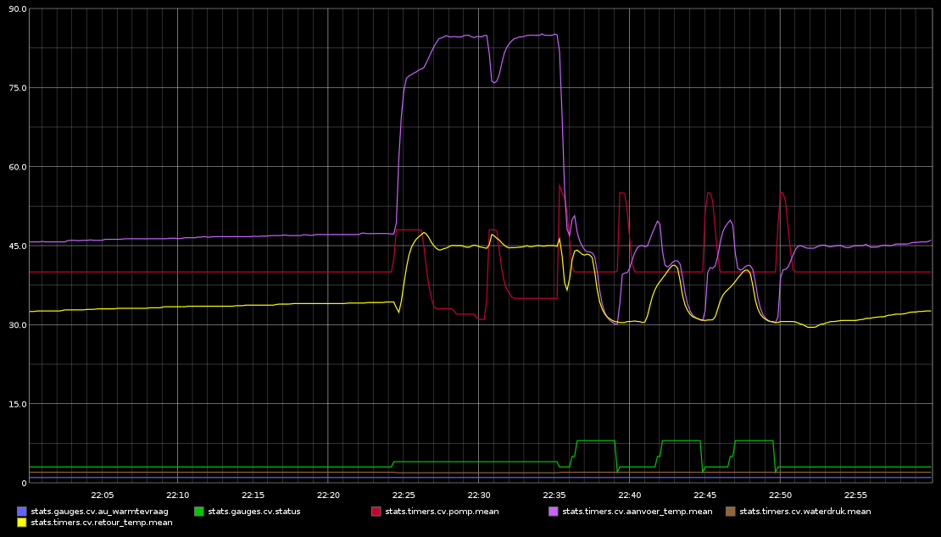
Task: Click the 22:50 time axis label
Action: [x=780, y=495]
